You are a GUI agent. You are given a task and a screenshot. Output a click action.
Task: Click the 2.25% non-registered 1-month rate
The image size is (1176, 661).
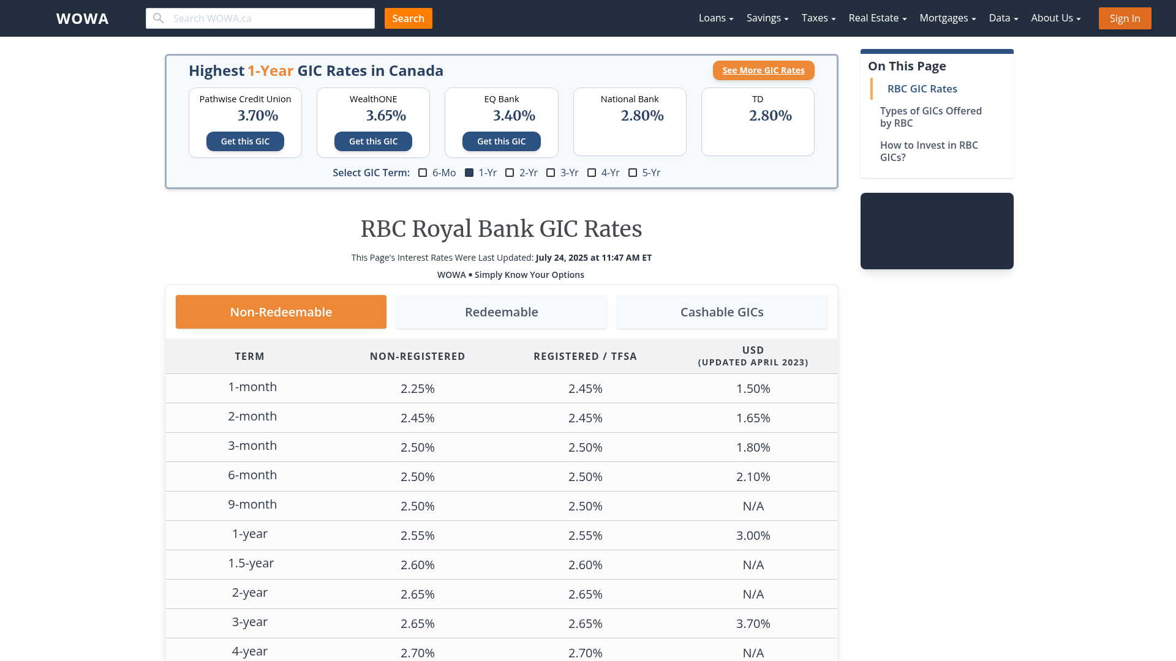(x=418, y=389)
